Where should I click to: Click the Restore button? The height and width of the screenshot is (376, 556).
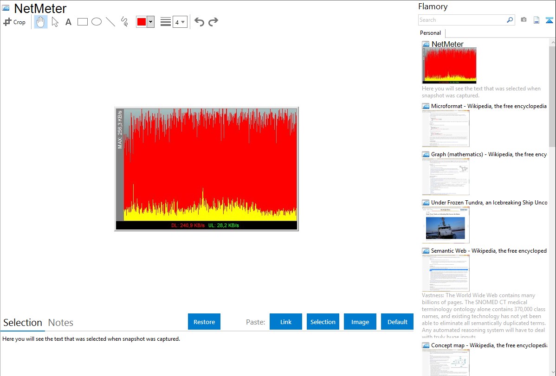point(204,322)
